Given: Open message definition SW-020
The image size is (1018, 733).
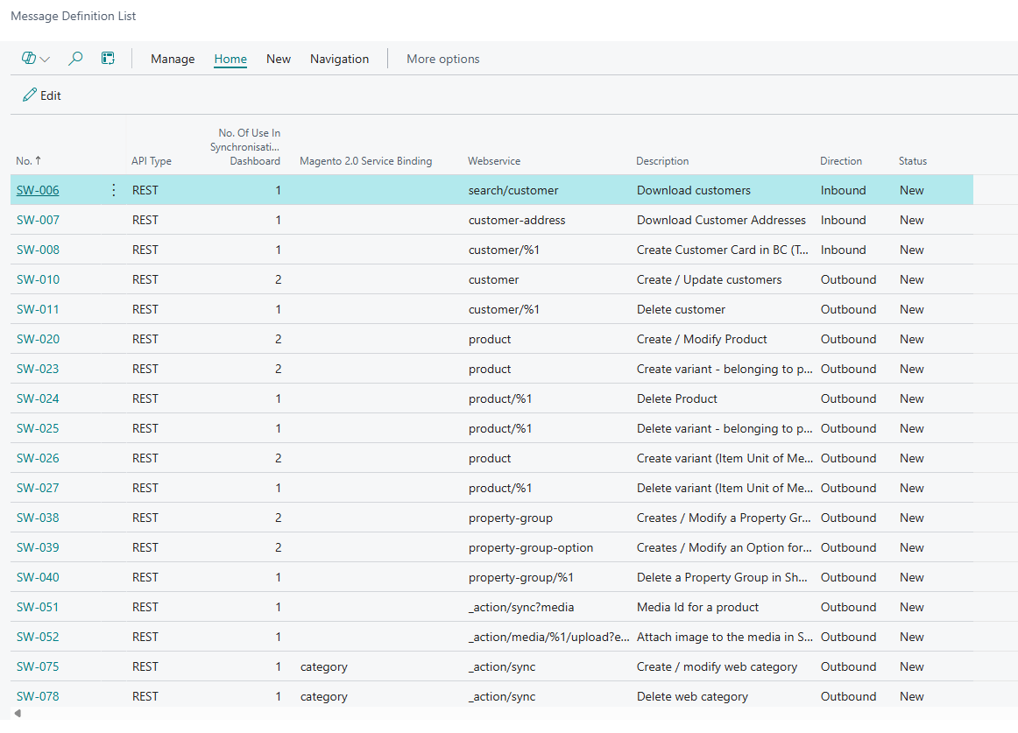Looking at the screenshot, I should pyautogui.click(x=38, y=340).
